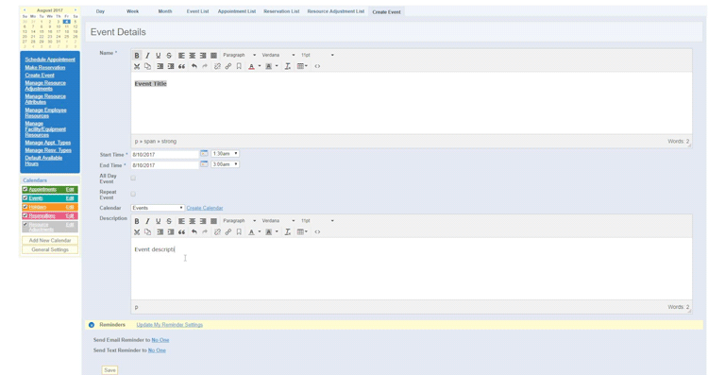Open the End Time calendar picker icon
Viewport: 725px width, 375px height.
click(204, 164)
